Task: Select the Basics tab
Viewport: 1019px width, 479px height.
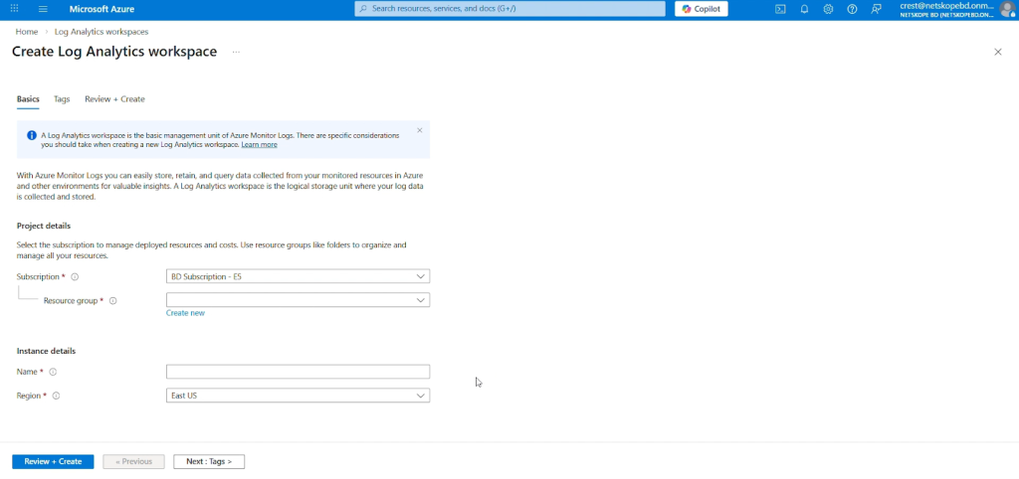Action: tap(28, 99)
